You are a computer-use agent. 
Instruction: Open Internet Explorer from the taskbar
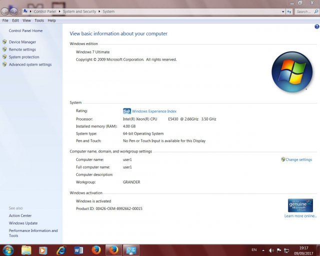pyautogui.click(x=61, y=249)
